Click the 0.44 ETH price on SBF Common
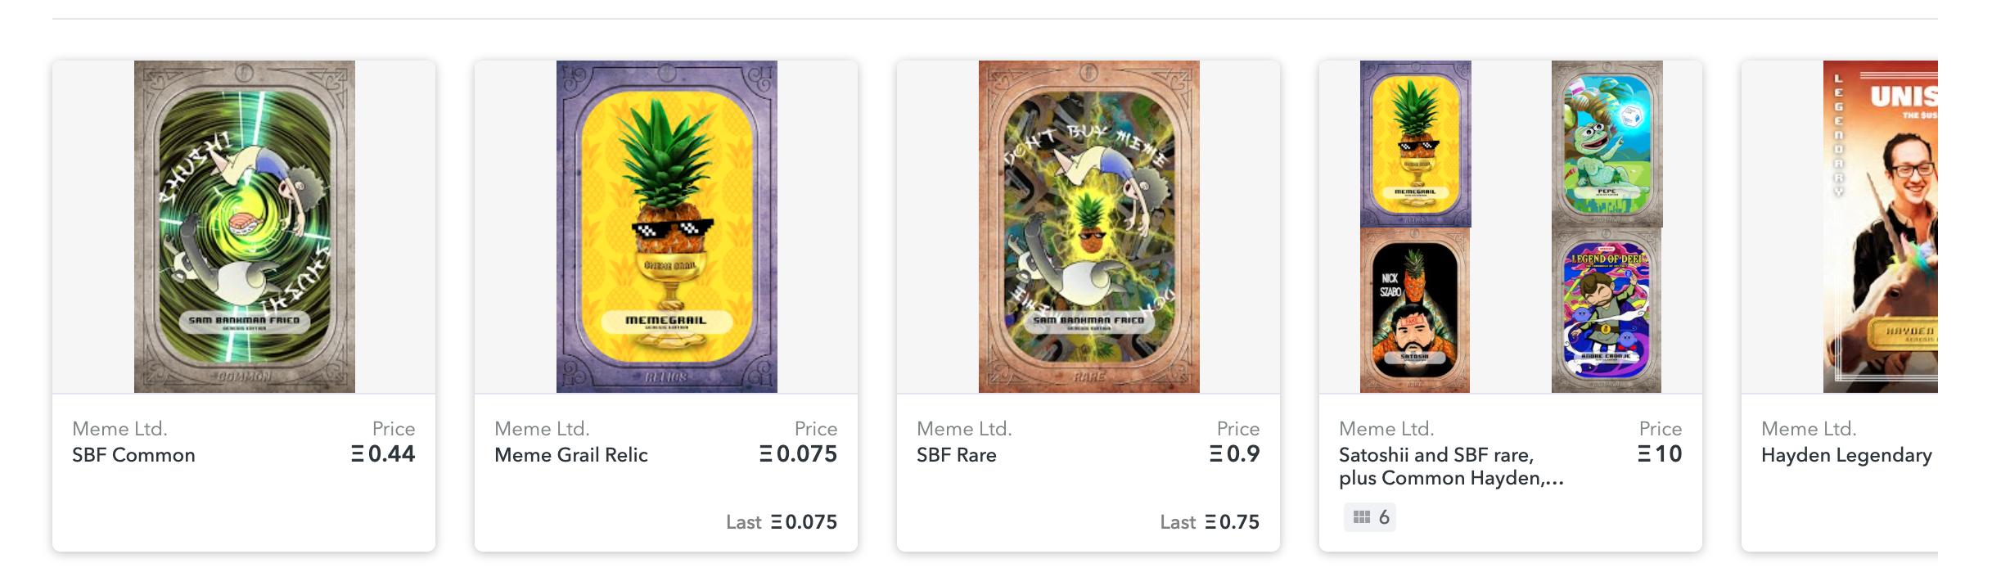Image resolution: width=2010 pixels, height=568 pixels. pos(383,454)
